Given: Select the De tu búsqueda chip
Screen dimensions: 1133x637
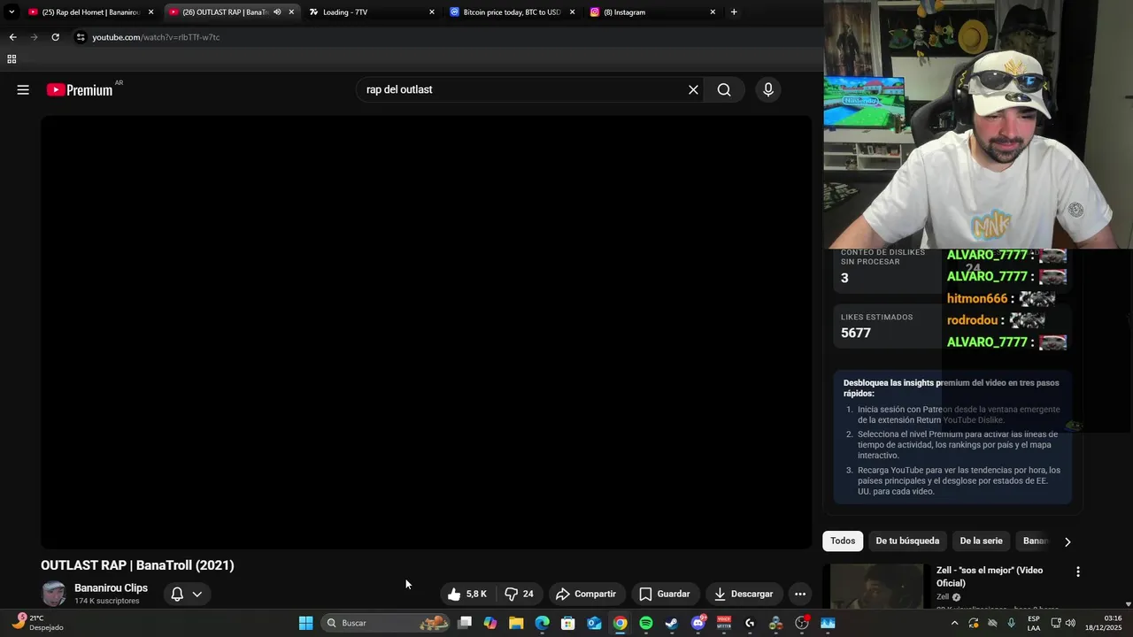Looking at the screenshot, I should click(907, 541).
